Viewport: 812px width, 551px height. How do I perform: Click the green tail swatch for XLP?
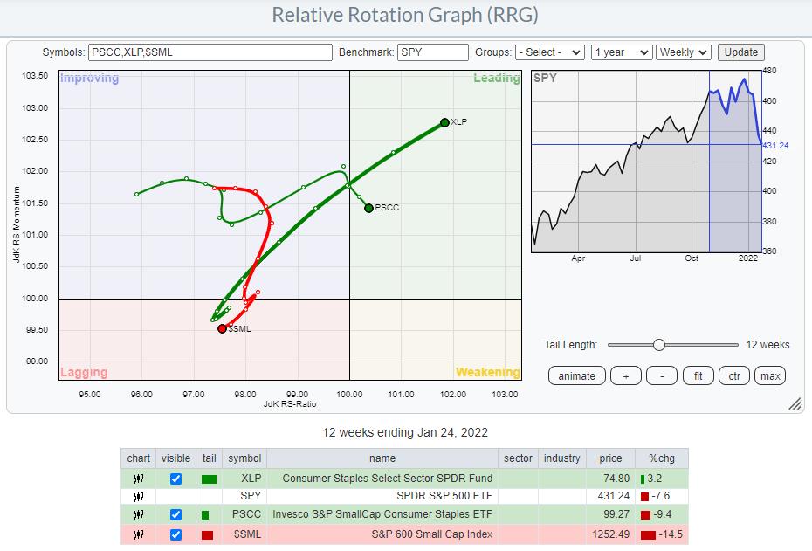[208, 479]
